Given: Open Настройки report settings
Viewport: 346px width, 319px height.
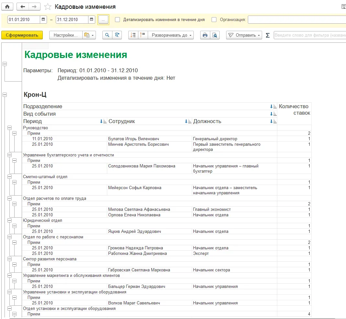Looking at the screenshot, I should pos(65,35).
